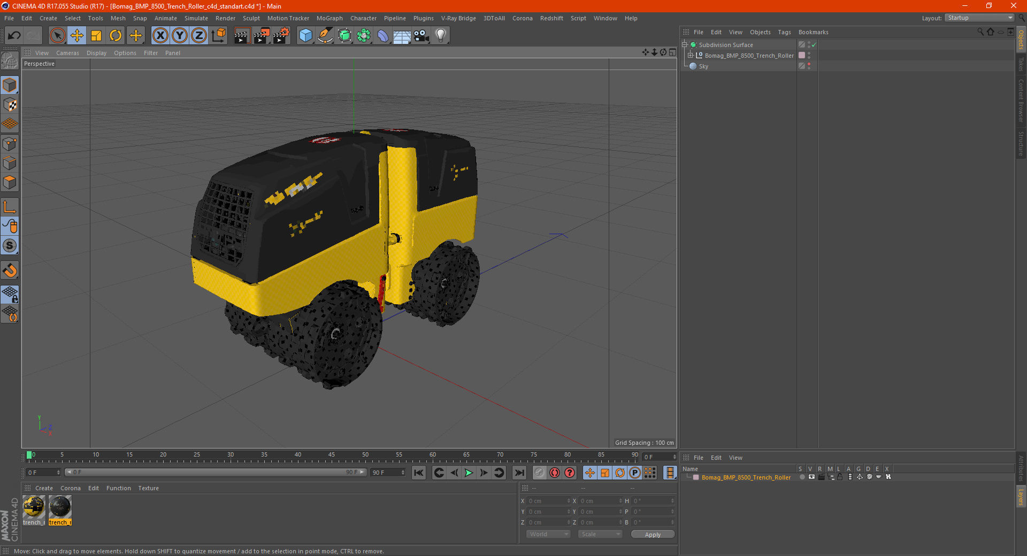Open material manager Texture menu

148,488
